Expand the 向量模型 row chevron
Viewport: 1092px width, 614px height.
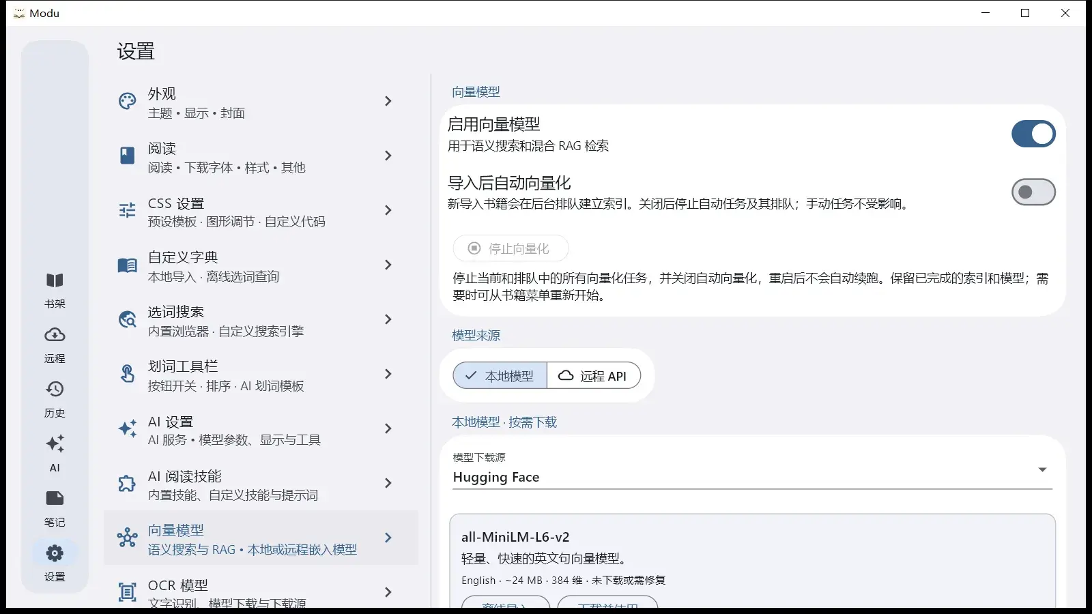click(x=388, y=538)
